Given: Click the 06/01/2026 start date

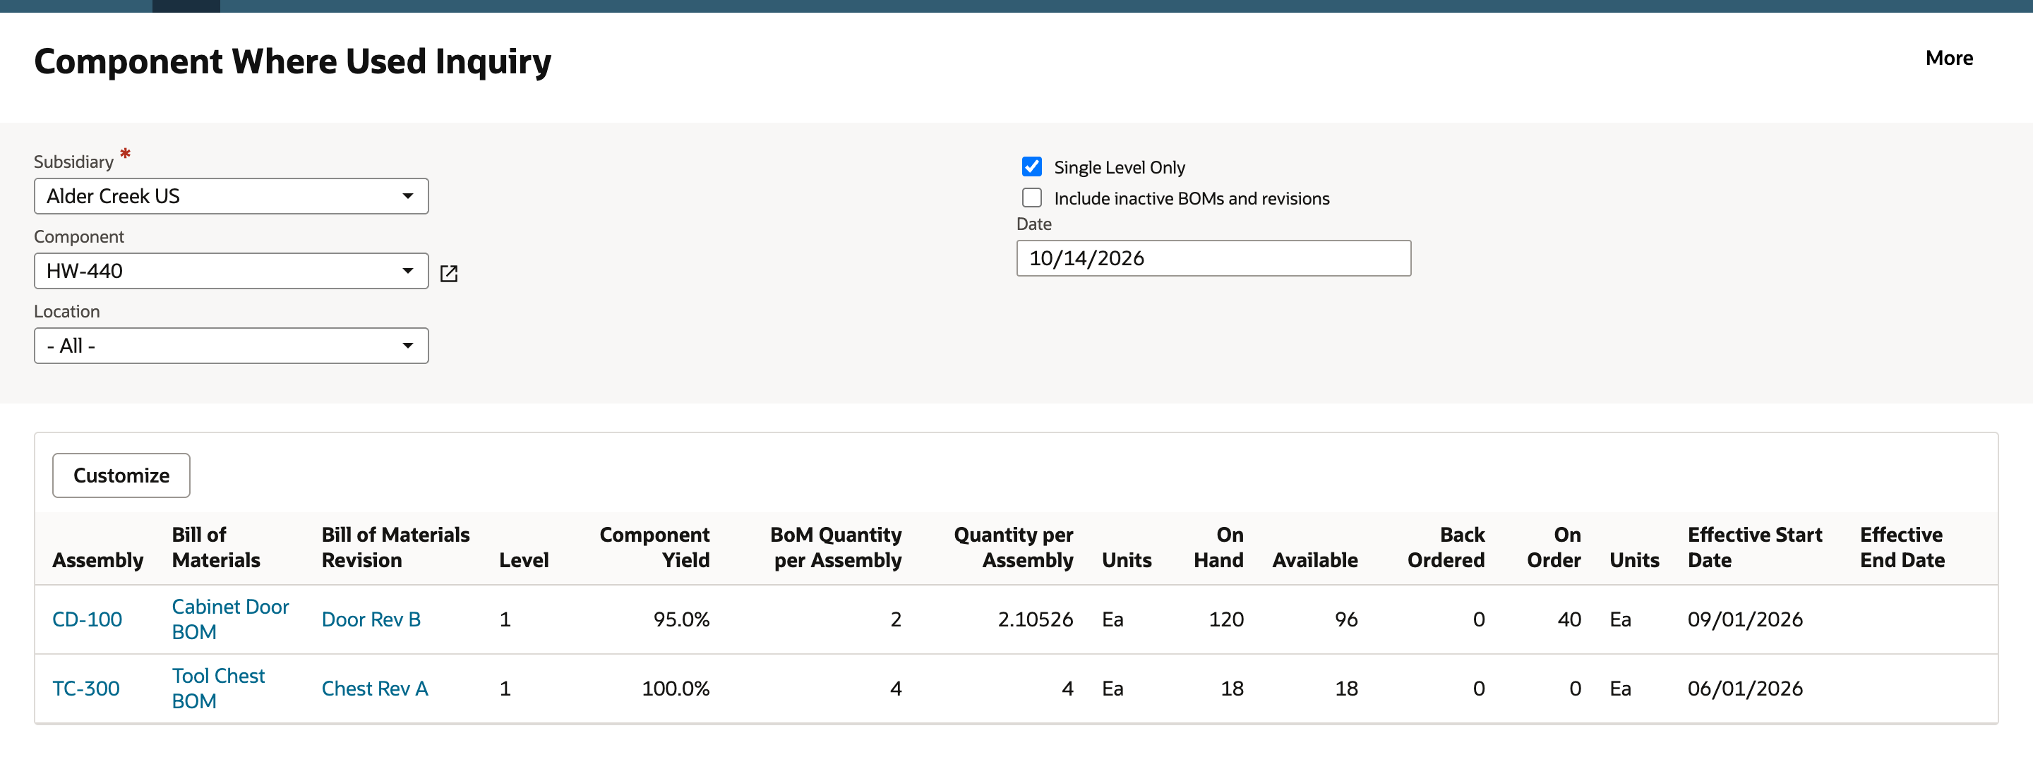Looking at the screenshot, I should [x=1745, y=688].
